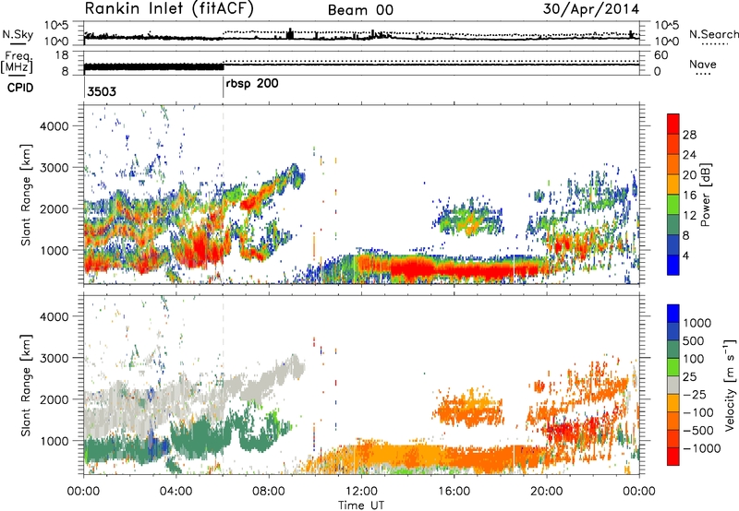Click the '4000' tick on power panel
The height and width of the screenshot is (511, 739).
[55, 126]
